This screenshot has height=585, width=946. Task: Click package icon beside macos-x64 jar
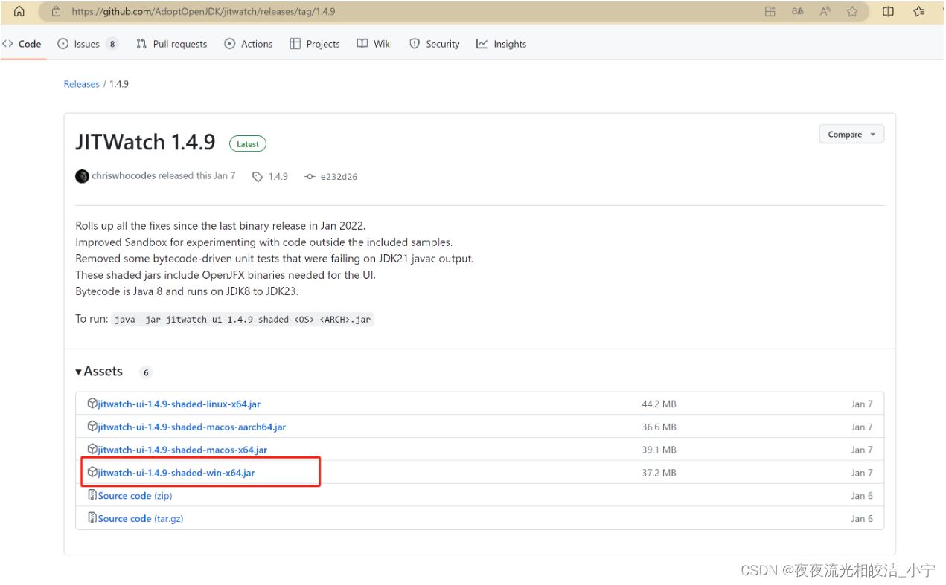pos(92,449)
